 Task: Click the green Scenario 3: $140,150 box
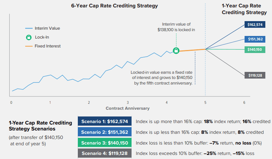[x=105, y=143]
